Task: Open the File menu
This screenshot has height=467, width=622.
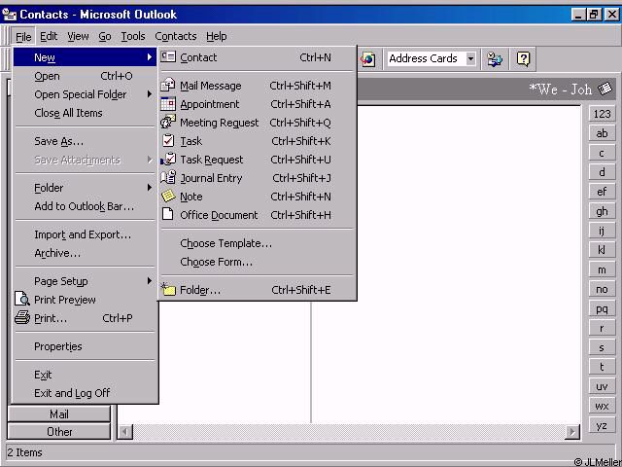Action: (x=23, y=37)
